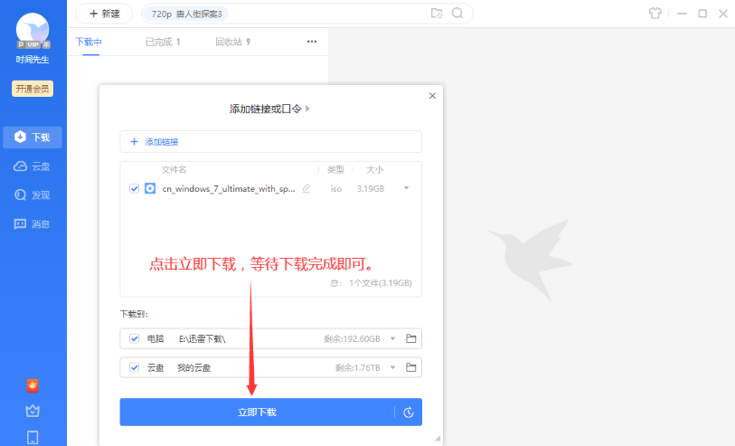Toggle the 电脑 download location checkbox
The width and height of the screenshot is (735, 446).
(x=135, y=338)
